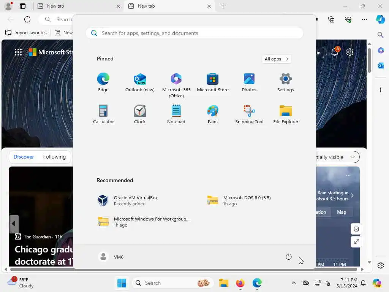Click Import favorites in favorites bar
The width and height of the screenshot is (389, 292).
(26, 33)
